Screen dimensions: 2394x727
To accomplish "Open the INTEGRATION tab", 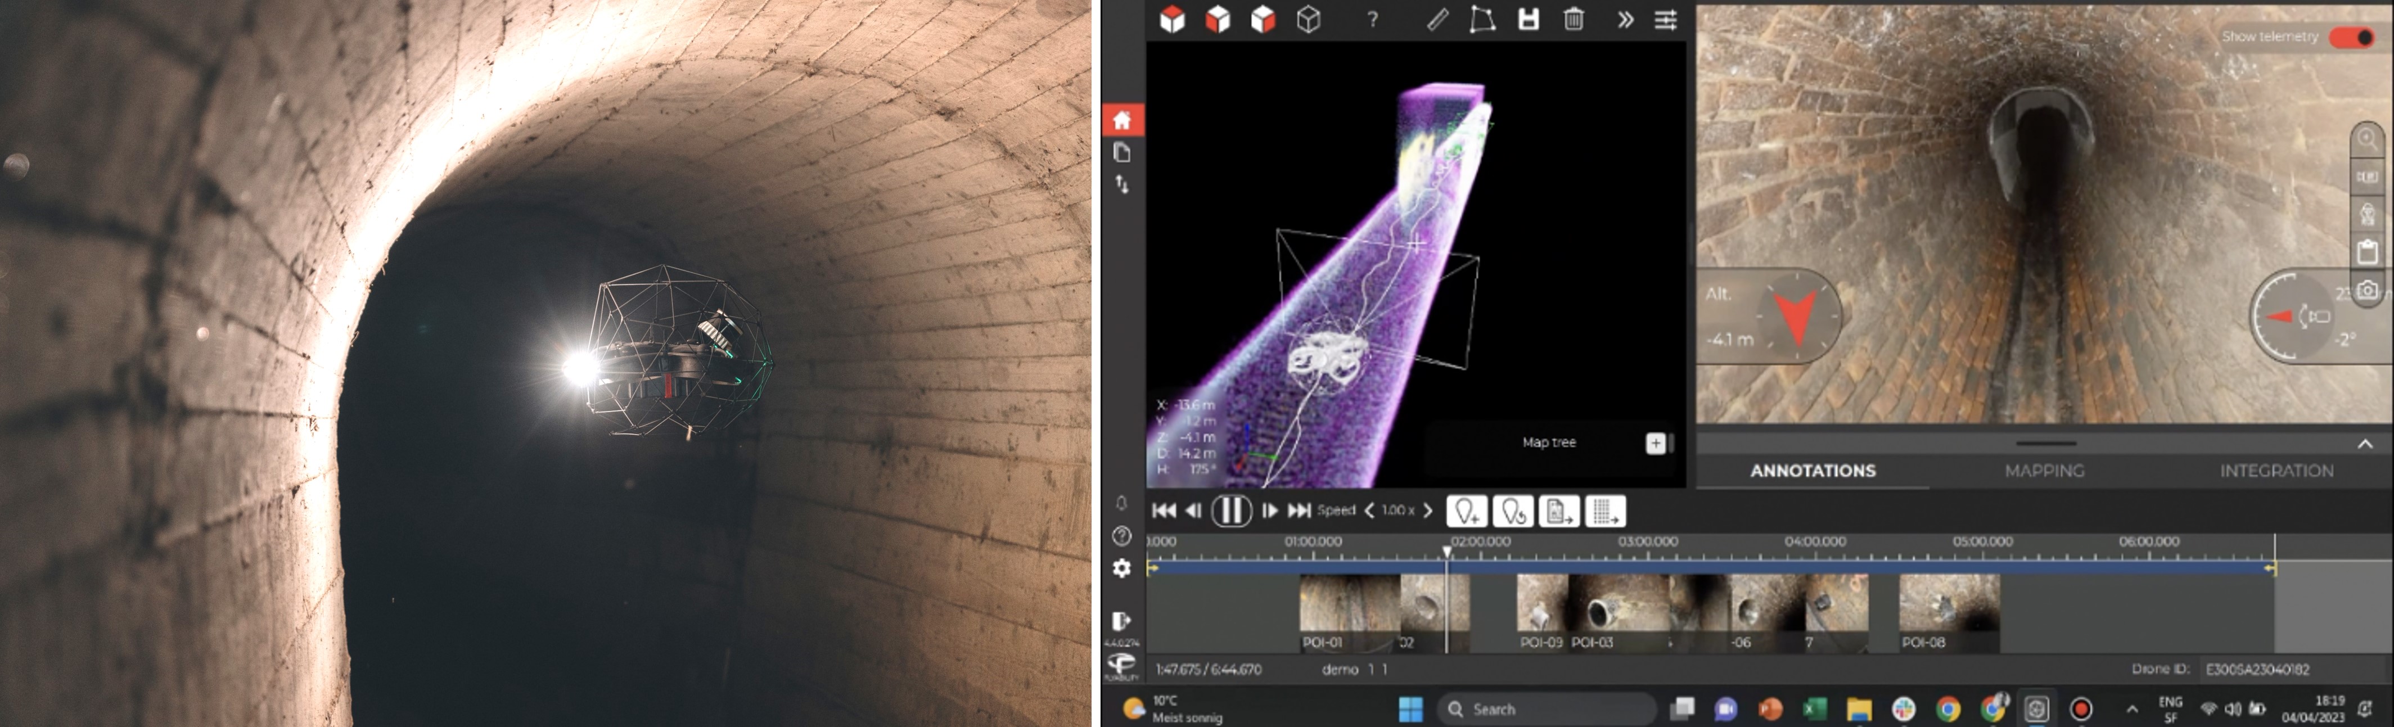I will click(x=2277, y=471).
